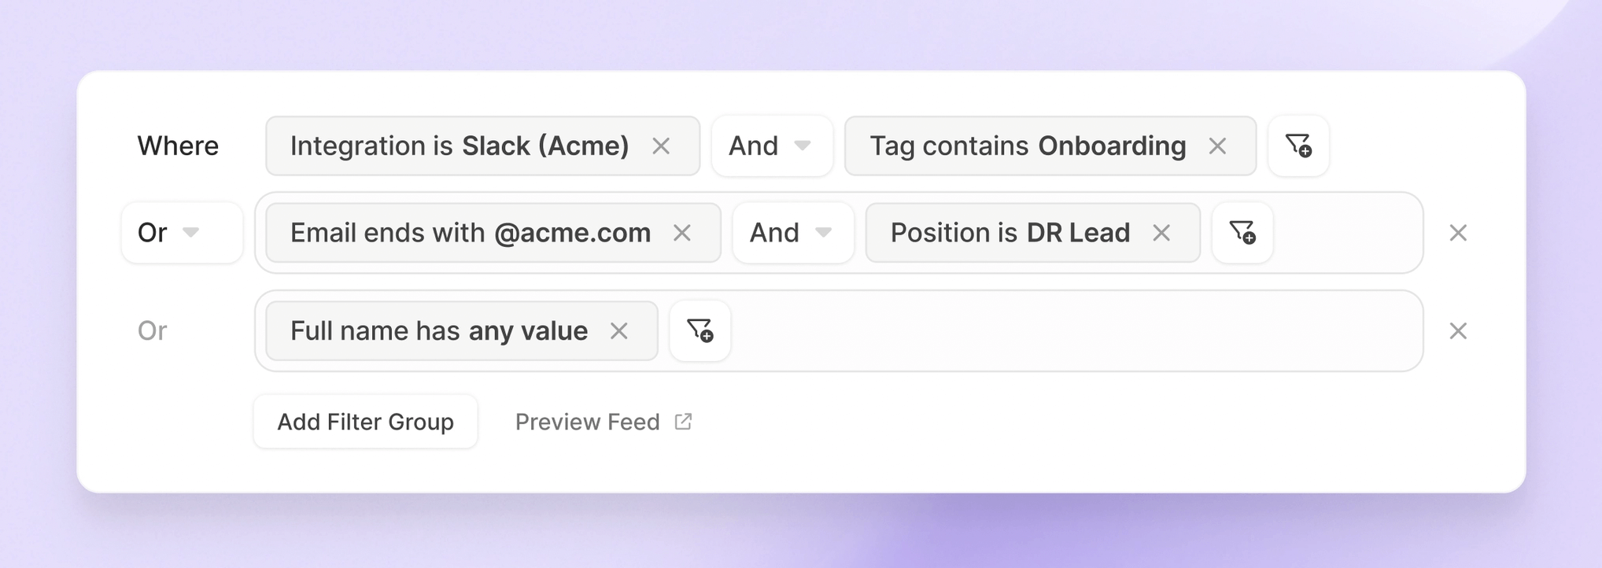Edit the Full name has any value chip
The width and height of the screenshot is (1602, 568).
[x=438, y=331]
